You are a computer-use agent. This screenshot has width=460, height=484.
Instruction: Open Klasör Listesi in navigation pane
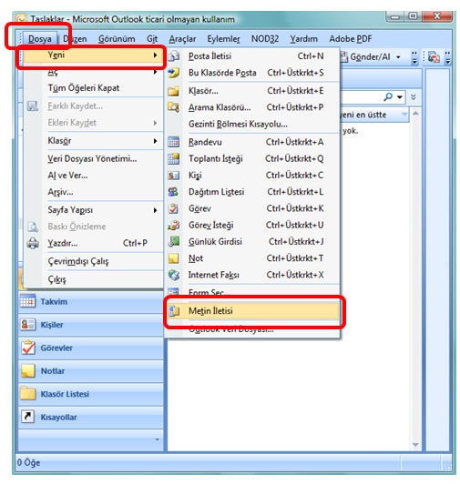(x=90, y=394)
